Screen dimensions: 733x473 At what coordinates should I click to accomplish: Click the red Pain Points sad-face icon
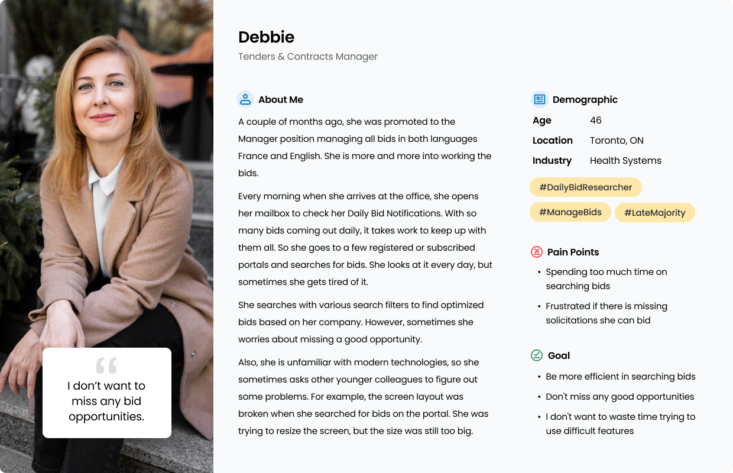(x=537, y=252)
